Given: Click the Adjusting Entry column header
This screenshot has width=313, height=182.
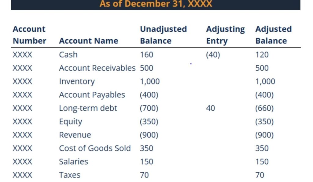Looking at the screenshot, I should click(x=225, y=35).
